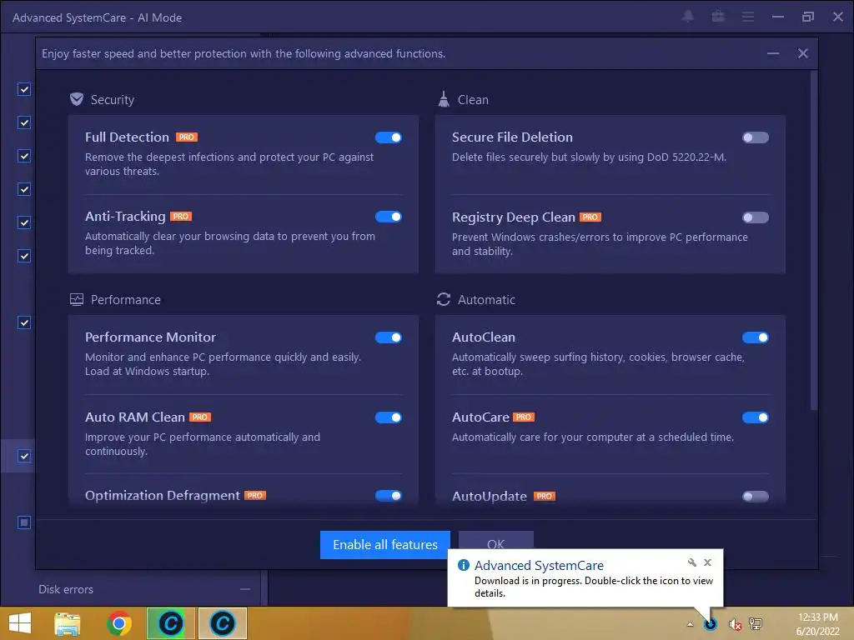
Task: Click the Automatic refresh arrows icon
Action: pyautogui.click(x=444, y=299)
